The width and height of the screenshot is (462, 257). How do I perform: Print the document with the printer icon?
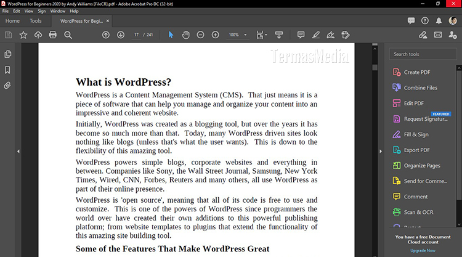pos(53,35)
